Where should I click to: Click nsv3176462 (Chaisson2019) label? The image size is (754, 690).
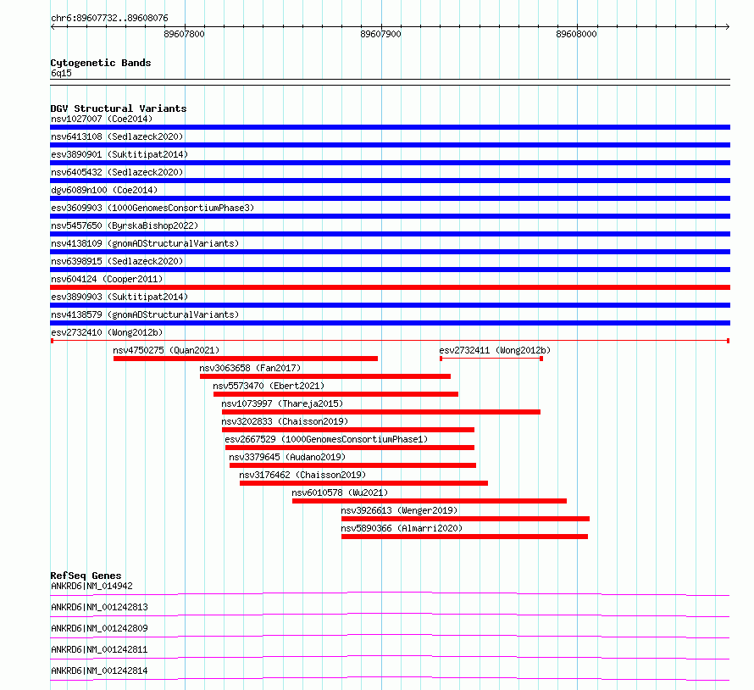tap(302, 475)
